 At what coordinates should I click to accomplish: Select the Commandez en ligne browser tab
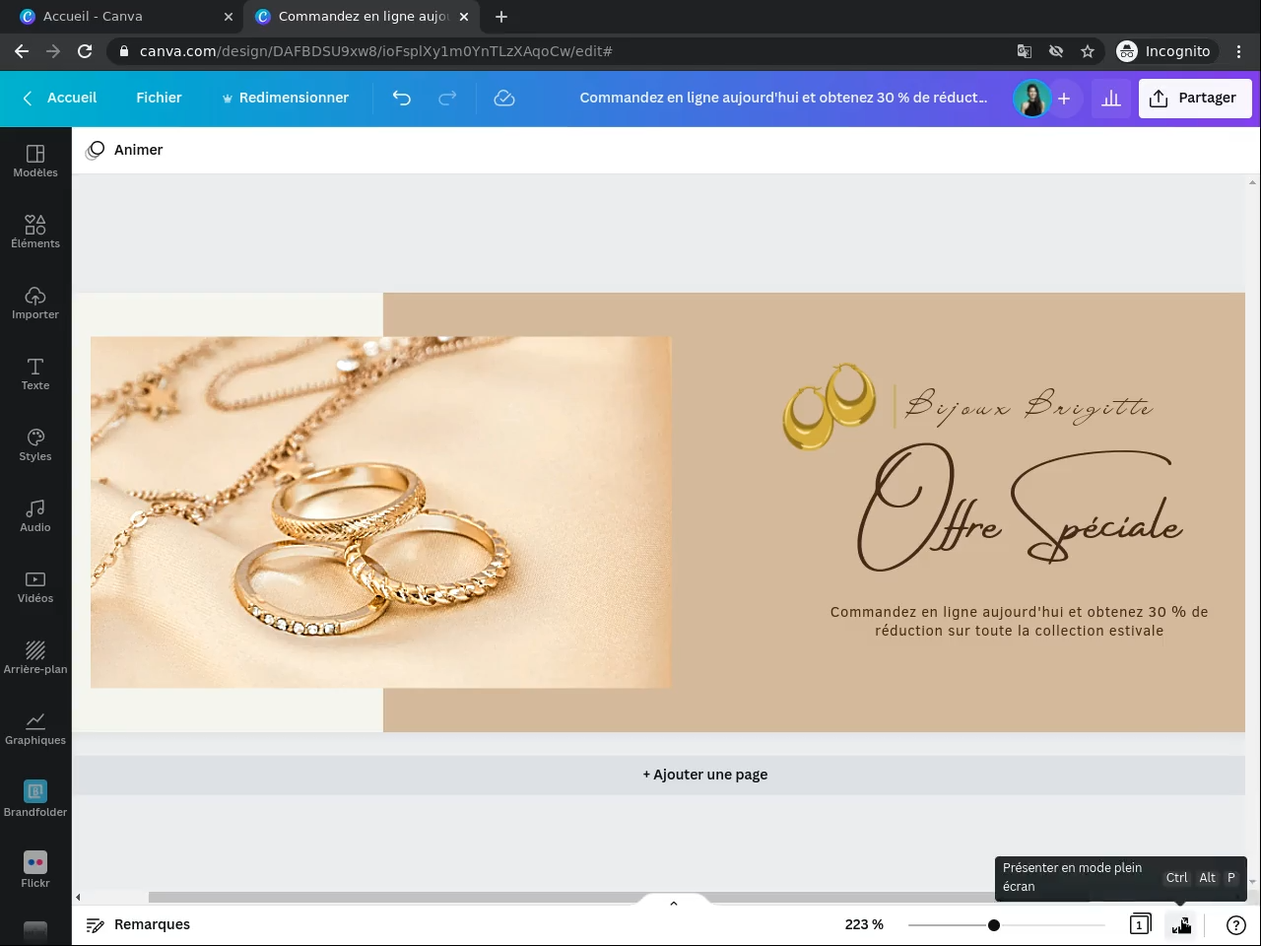tap(362, 17)
